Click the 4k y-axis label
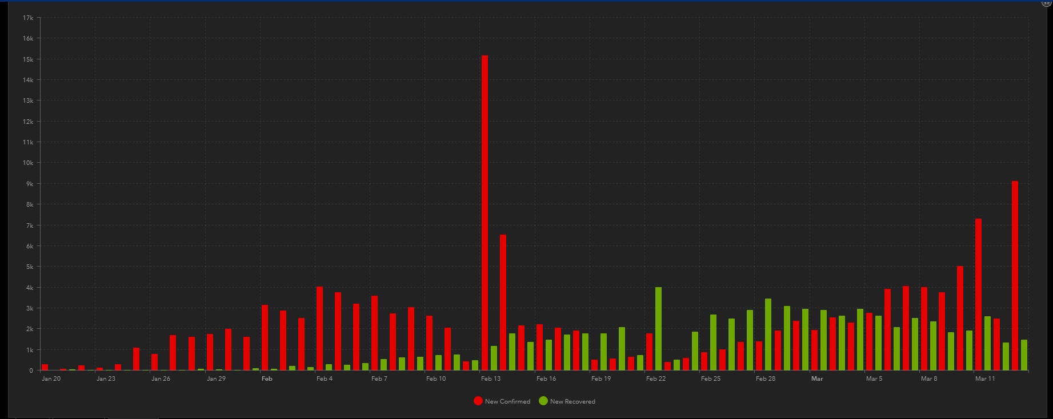Image resolution: width=1053 pixels, height=419 pixels. coord(30,288)
